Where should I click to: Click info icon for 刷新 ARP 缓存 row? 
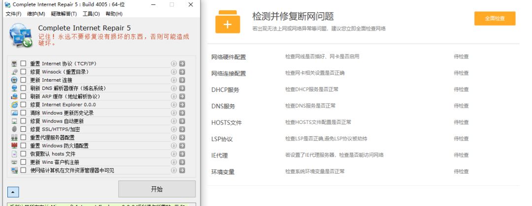pos(174,96)
